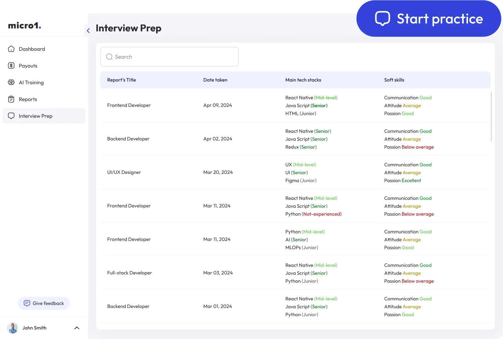Click the Interview Prep chat bubble icon
The image size is (503, 339).
[11, 116]
